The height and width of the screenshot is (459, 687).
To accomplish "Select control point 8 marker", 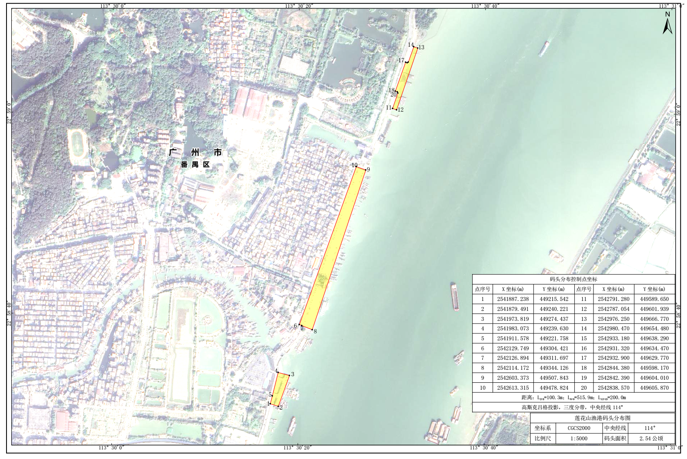I will [312, 330].
